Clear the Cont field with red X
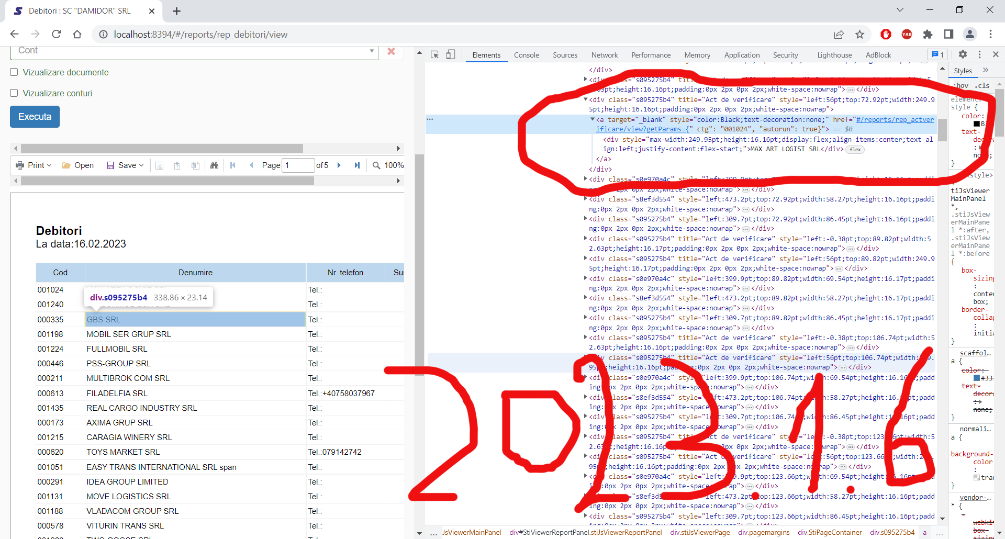Viewport: 1005px width, 539px height. [391, 51]
